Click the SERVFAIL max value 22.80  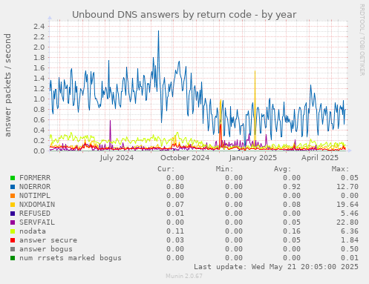point(347,222)
